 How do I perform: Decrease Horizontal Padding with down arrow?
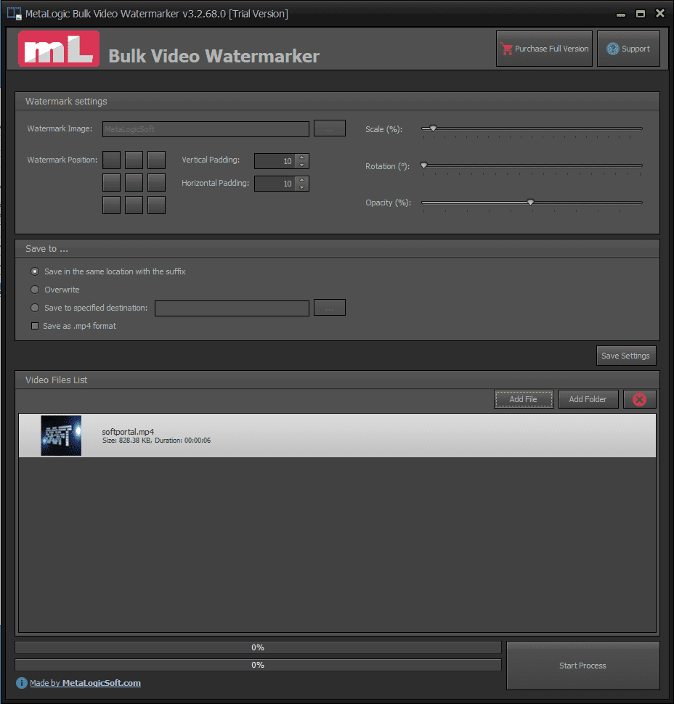(302, 187)
